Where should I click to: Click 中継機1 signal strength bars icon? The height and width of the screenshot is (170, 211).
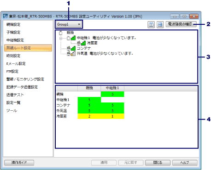pyautogui.click(x=73, y=38)
